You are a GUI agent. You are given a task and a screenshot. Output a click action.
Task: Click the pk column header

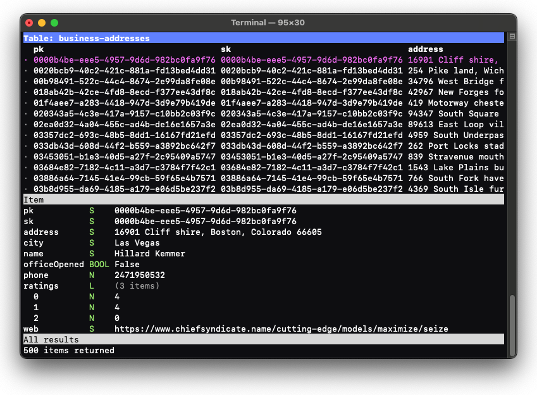(x=39, y=49)
